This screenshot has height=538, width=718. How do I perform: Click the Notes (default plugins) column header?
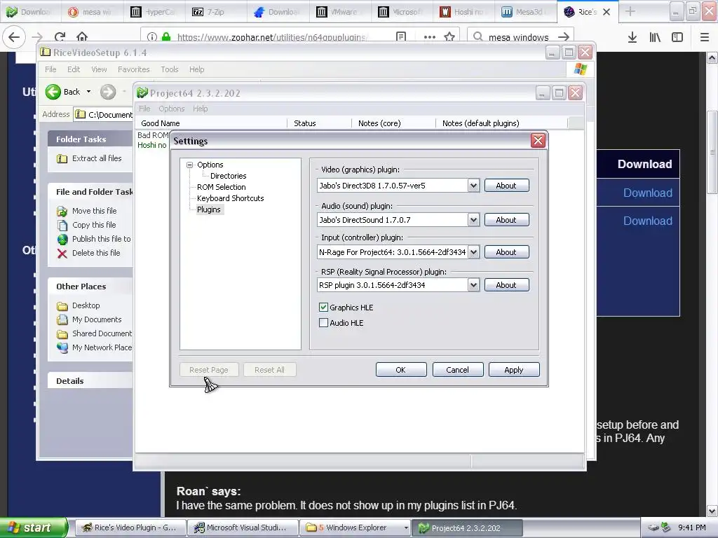502,123
